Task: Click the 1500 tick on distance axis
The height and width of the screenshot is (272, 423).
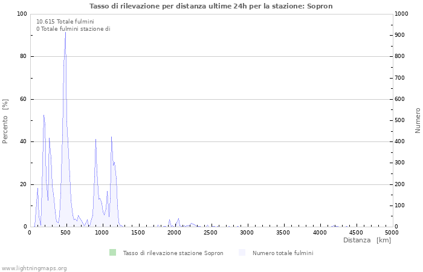Action: (138, 233)
